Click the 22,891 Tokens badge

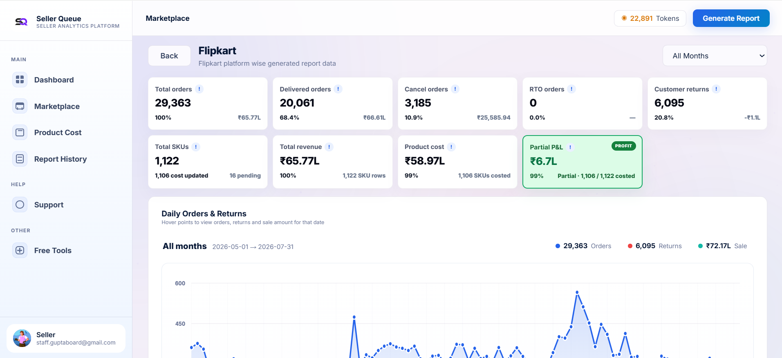[650, 18]
